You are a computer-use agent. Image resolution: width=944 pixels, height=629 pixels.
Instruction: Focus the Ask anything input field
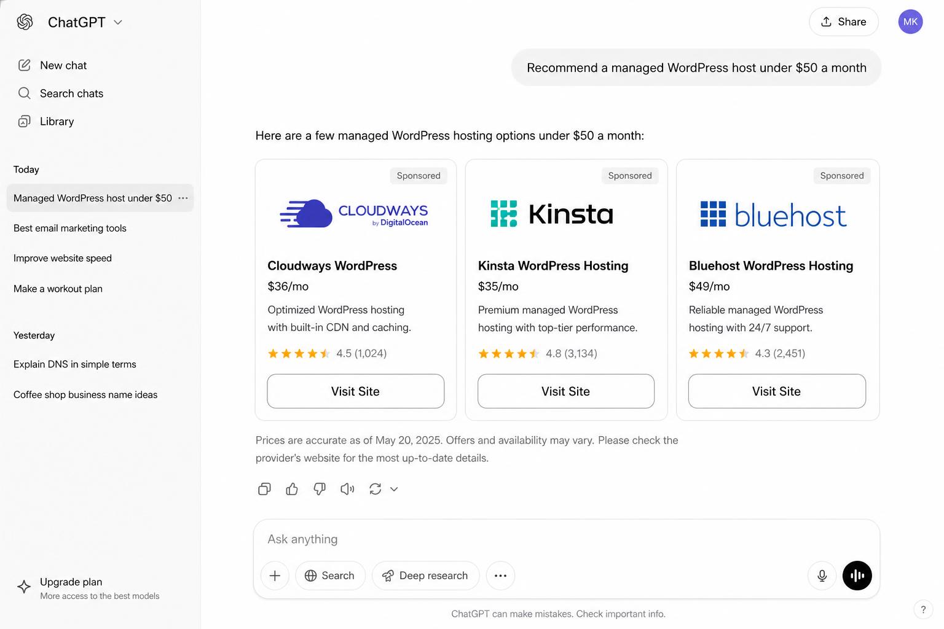565,539
